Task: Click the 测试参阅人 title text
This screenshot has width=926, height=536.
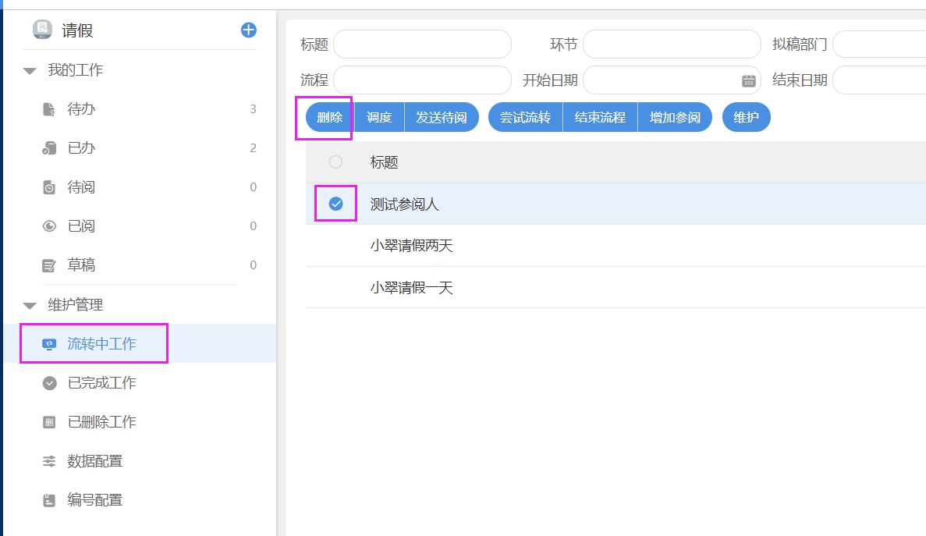Action: click(x=404, y=204)
